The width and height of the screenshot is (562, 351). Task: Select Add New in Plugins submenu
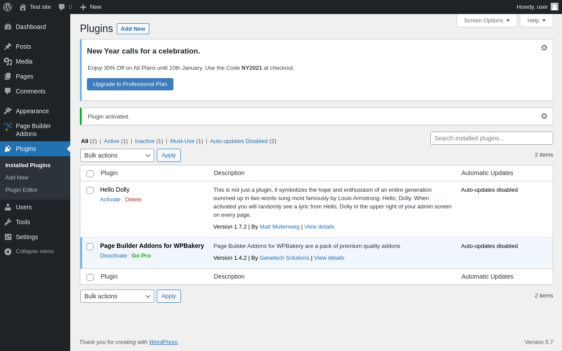(x=17, y=178)
